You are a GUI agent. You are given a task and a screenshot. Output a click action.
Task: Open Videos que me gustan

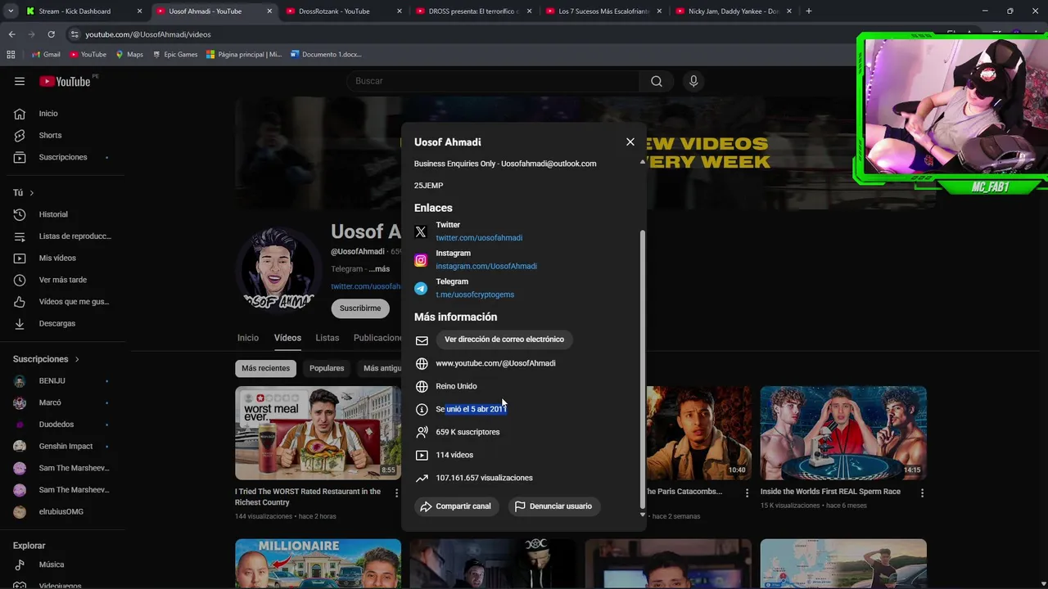(62, 302)
